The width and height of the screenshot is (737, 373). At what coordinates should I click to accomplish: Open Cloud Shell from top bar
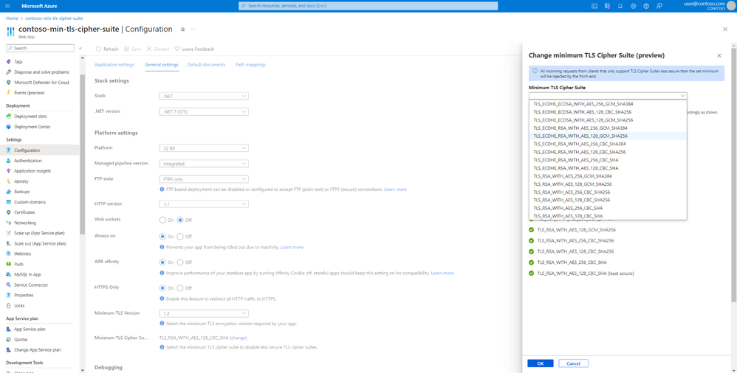594,6
